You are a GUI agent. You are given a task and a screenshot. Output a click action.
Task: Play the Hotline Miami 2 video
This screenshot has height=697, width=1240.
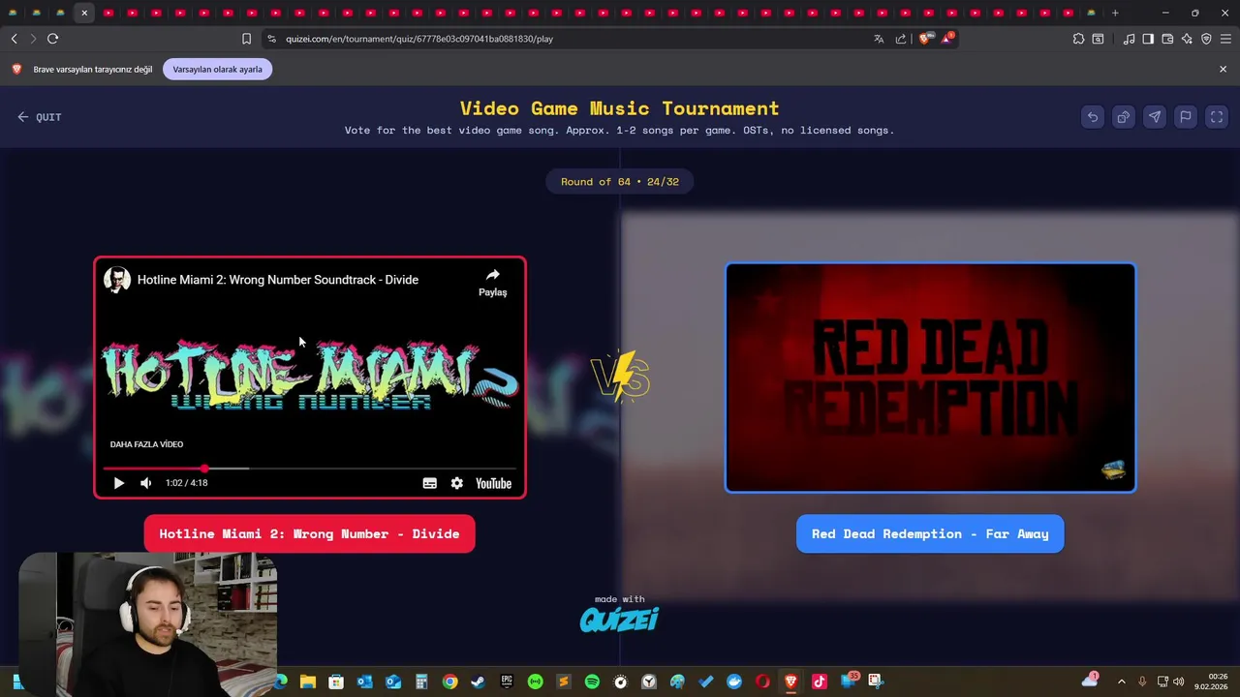[119, 483]
